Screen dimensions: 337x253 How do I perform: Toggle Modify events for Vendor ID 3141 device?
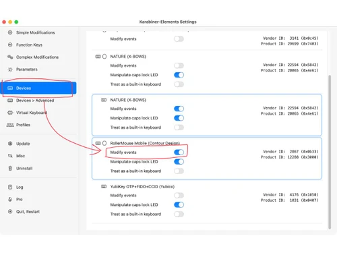pyautogui.click(x=179, y=39)
